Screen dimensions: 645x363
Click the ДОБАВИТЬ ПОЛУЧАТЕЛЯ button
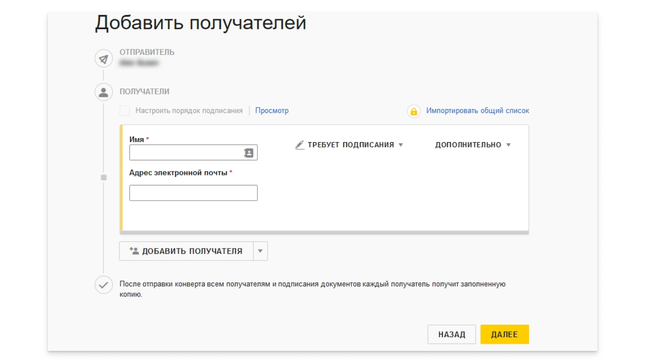pyautogui.click(x=186, y=250)
